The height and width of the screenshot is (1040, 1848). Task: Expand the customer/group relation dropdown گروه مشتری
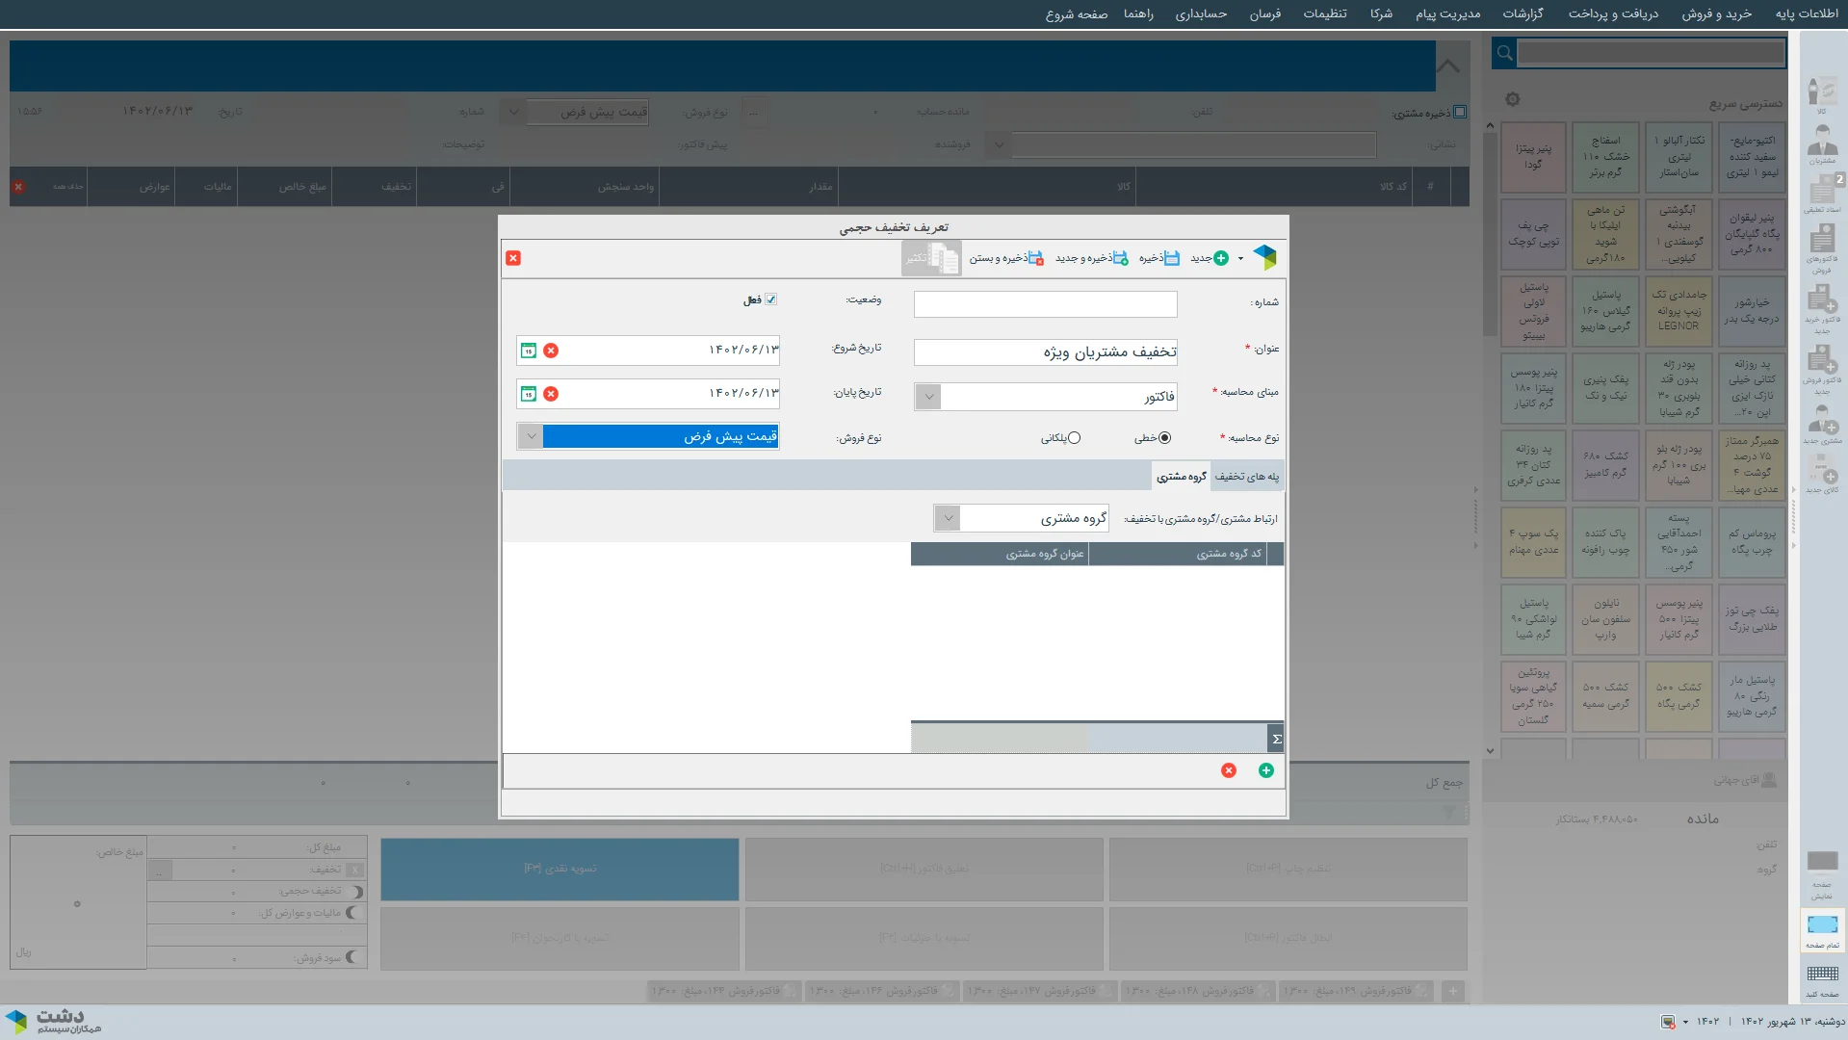tap(948, 518)
